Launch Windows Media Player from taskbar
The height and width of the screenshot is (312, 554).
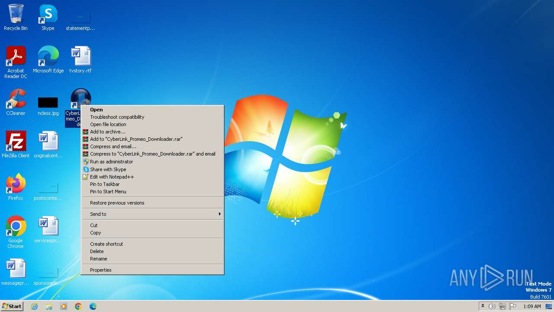(64, 306)
